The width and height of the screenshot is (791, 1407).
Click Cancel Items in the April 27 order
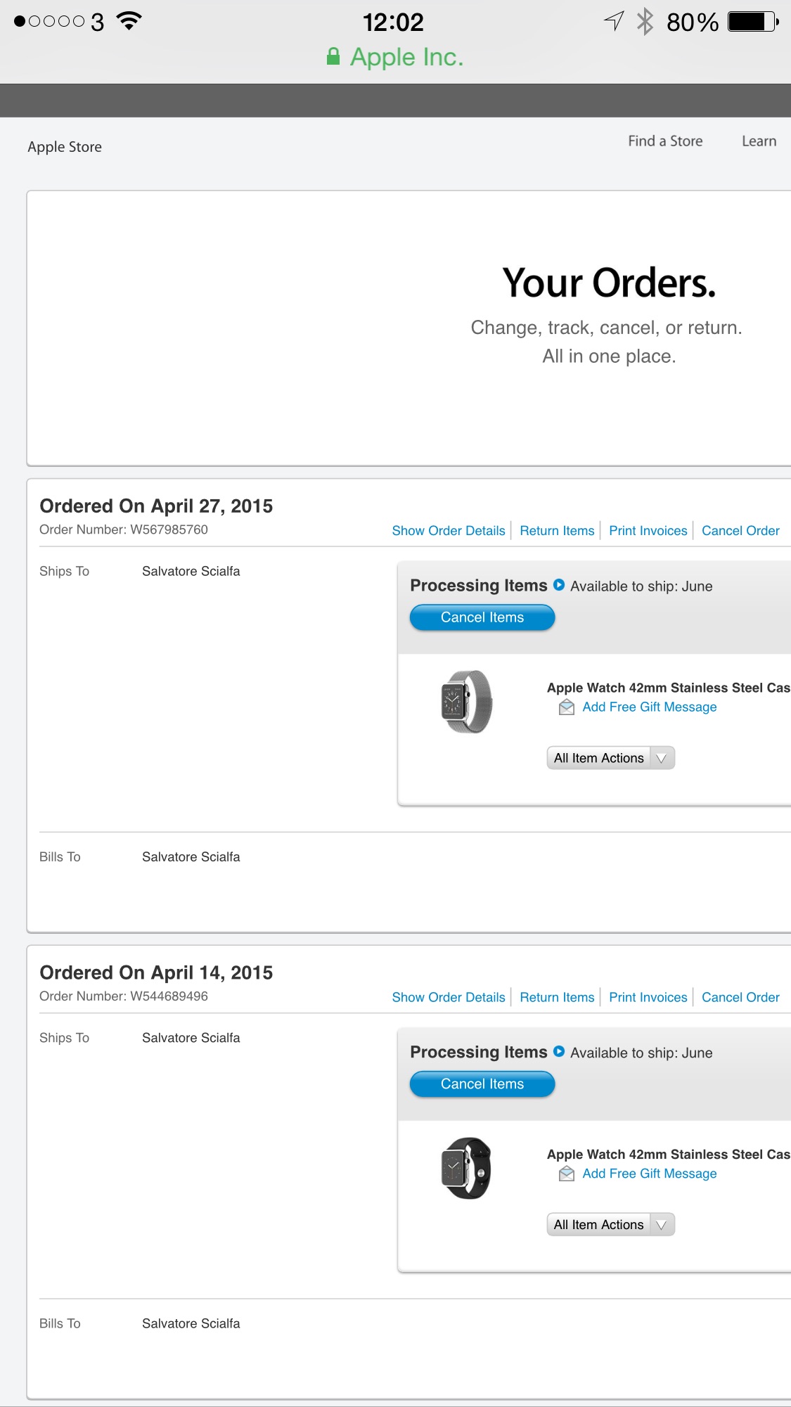(x=482, y=617)
